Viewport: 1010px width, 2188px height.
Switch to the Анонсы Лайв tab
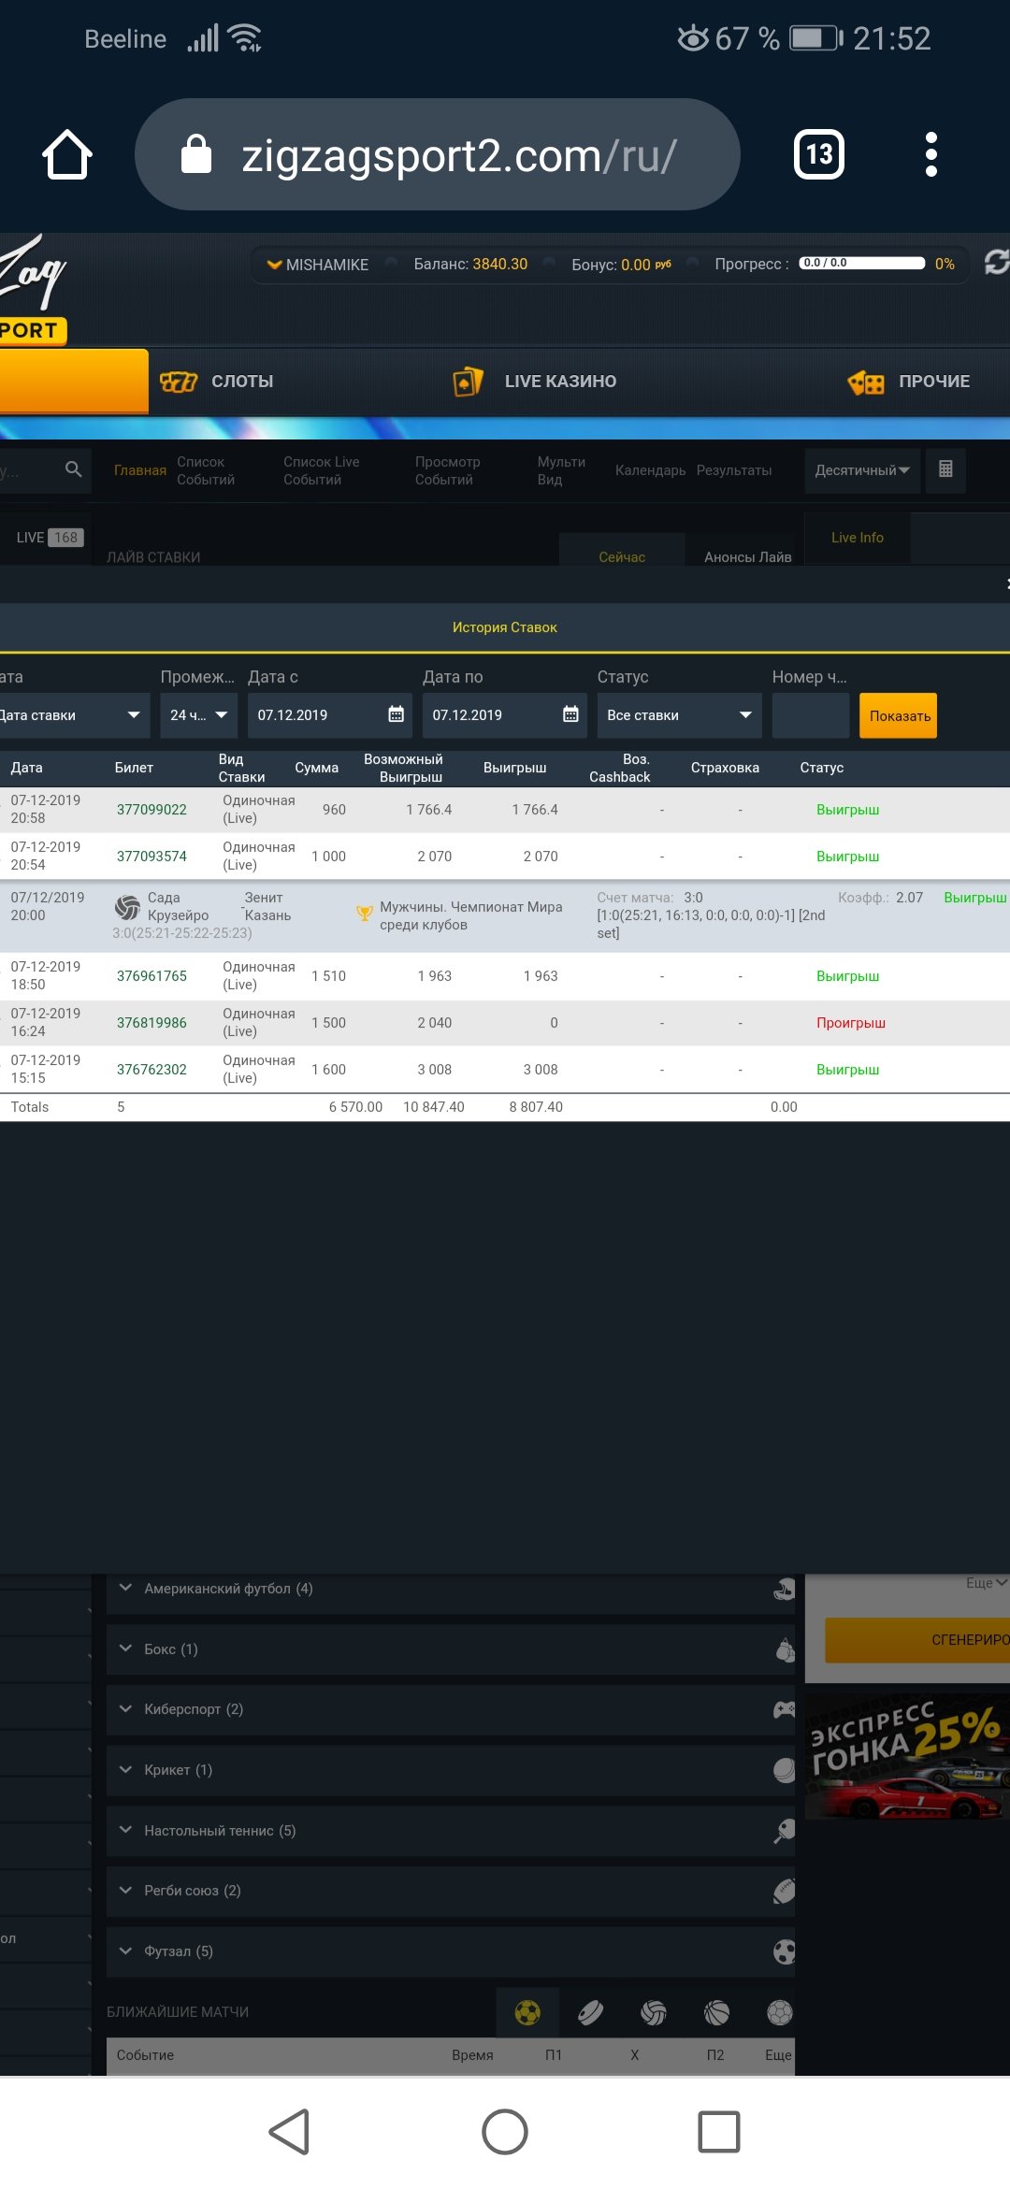tap(747, 556)
